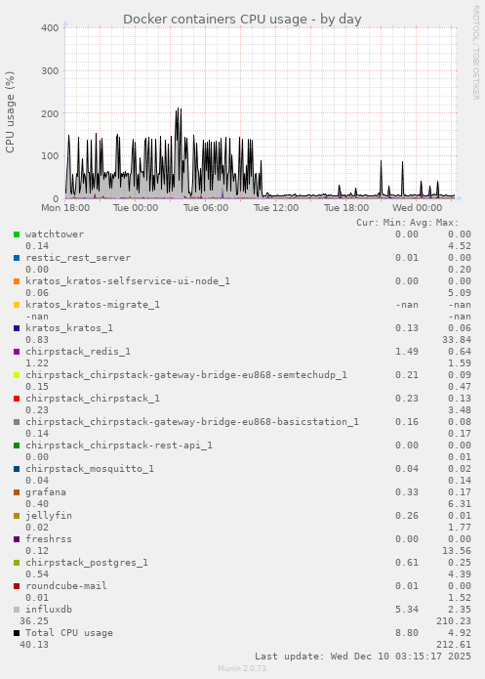485x679 pixels.
Task: Click the 'Mon 18:00' x-axis label
Action: 65,208
